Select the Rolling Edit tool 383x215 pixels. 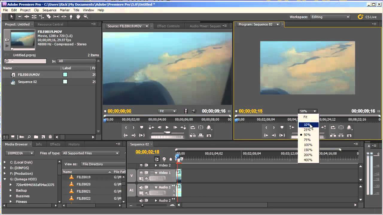(x=34, y=17)
